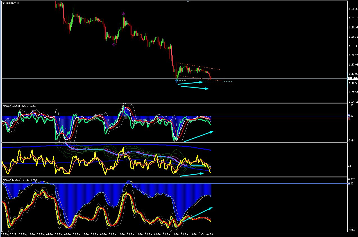Viewport: 358px width, 237px height.
Task: Click the 25 Sep 2015 date label
Action: (8, 234)
